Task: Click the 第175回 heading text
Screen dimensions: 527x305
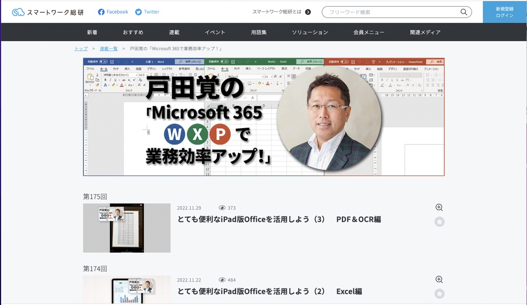Action: coord(95,196)
